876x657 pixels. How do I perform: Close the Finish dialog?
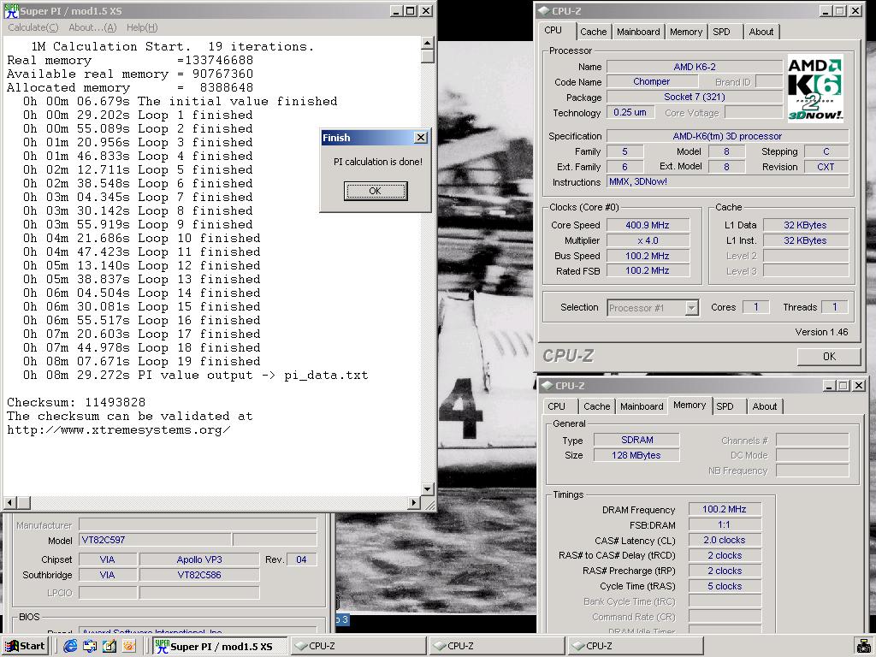421,138
